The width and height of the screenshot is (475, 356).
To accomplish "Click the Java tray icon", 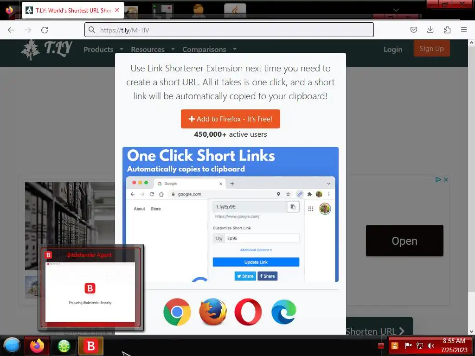I will pos(394,346).
